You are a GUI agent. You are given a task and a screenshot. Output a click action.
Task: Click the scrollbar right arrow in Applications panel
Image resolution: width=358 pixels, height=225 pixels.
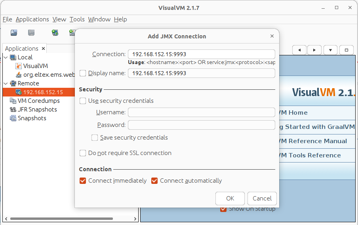click(x=135, y=219)
